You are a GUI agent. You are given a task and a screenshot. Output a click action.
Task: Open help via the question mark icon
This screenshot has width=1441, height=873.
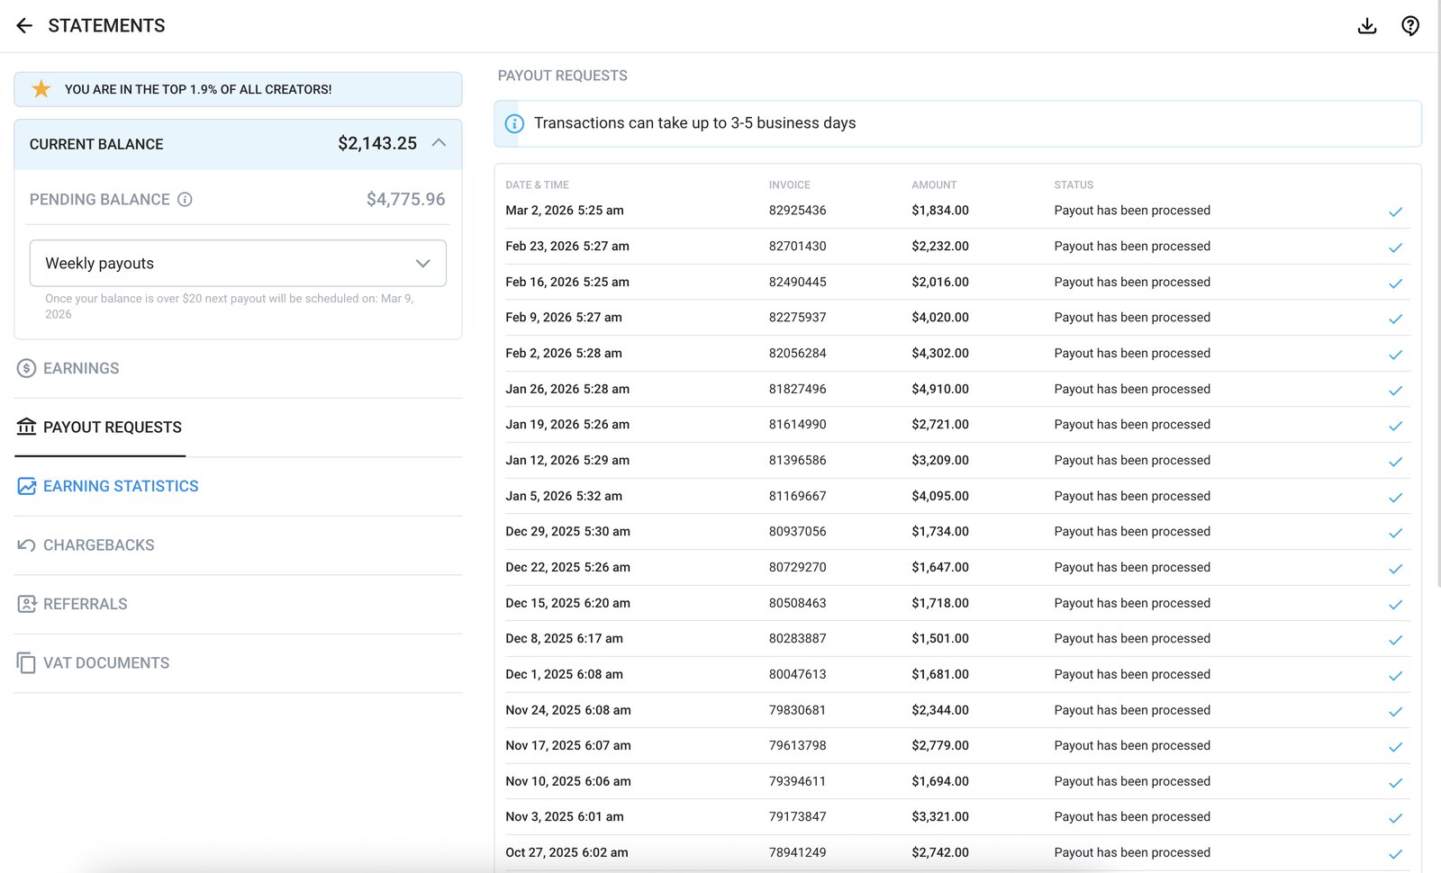[x=1410, y=25]
